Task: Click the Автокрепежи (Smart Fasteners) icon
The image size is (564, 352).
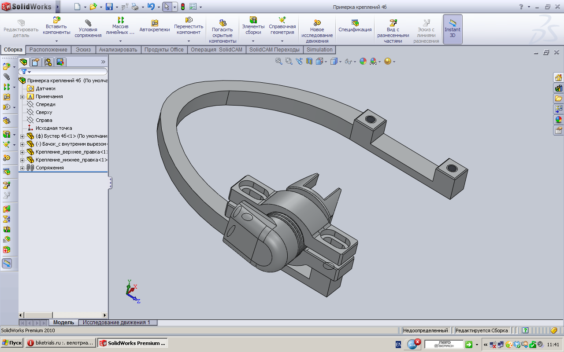Action: coord(155,26)
